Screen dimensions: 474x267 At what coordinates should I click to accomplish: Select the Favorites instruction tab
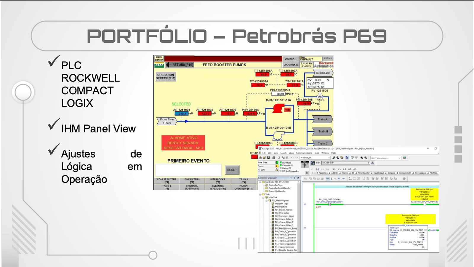point(323,173)
